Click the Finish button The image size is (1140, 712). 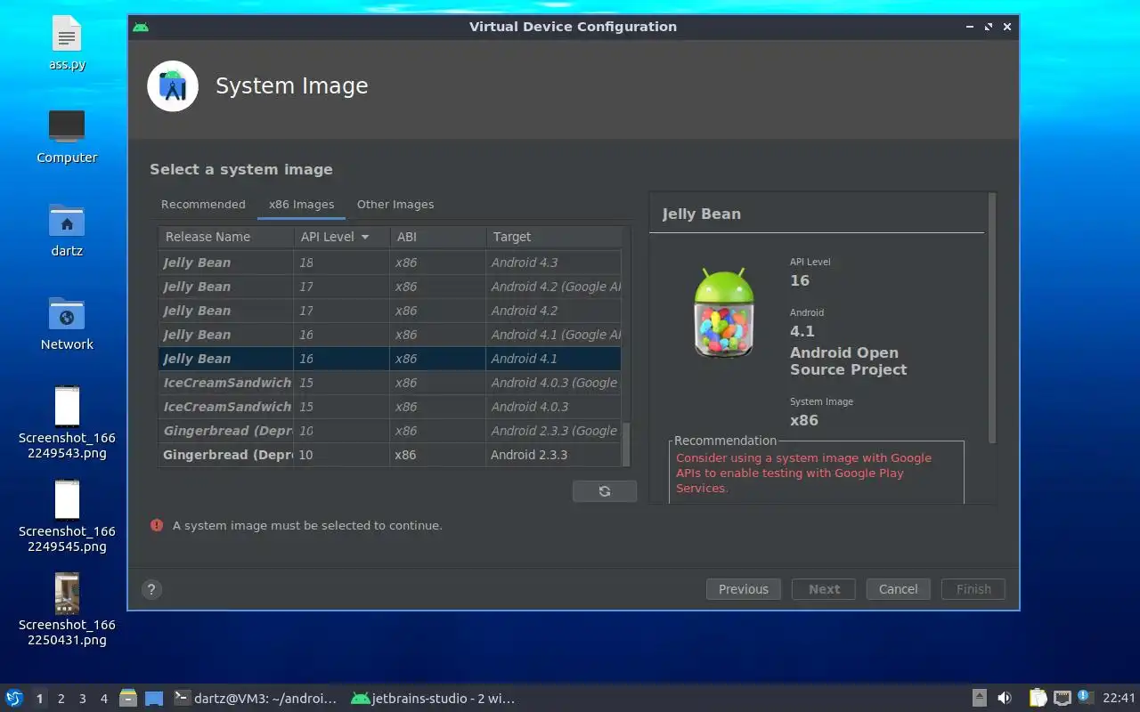click(973, 589)
